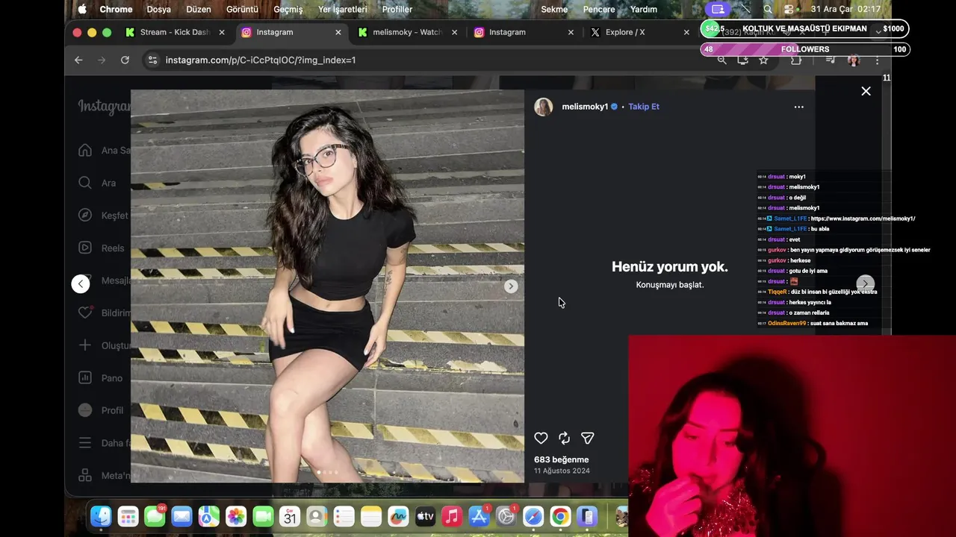Open Spotlight search in menu bar

click(768, 9)
